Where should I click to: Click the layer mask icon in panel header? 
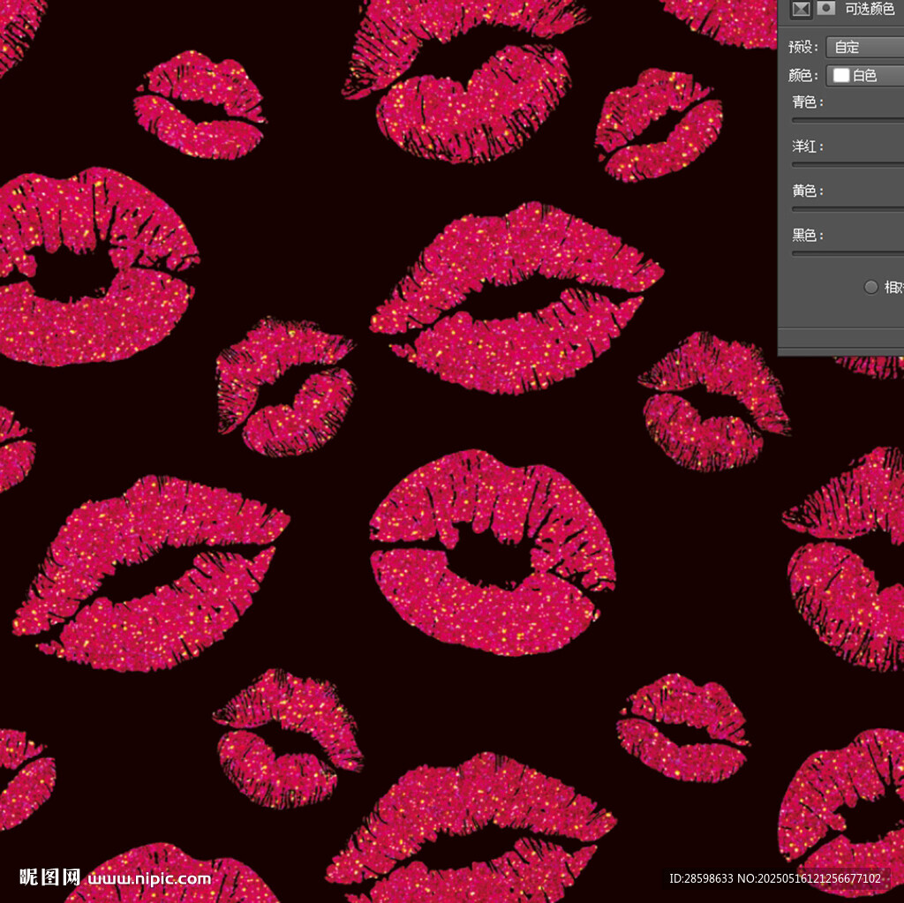pos(826,8)
